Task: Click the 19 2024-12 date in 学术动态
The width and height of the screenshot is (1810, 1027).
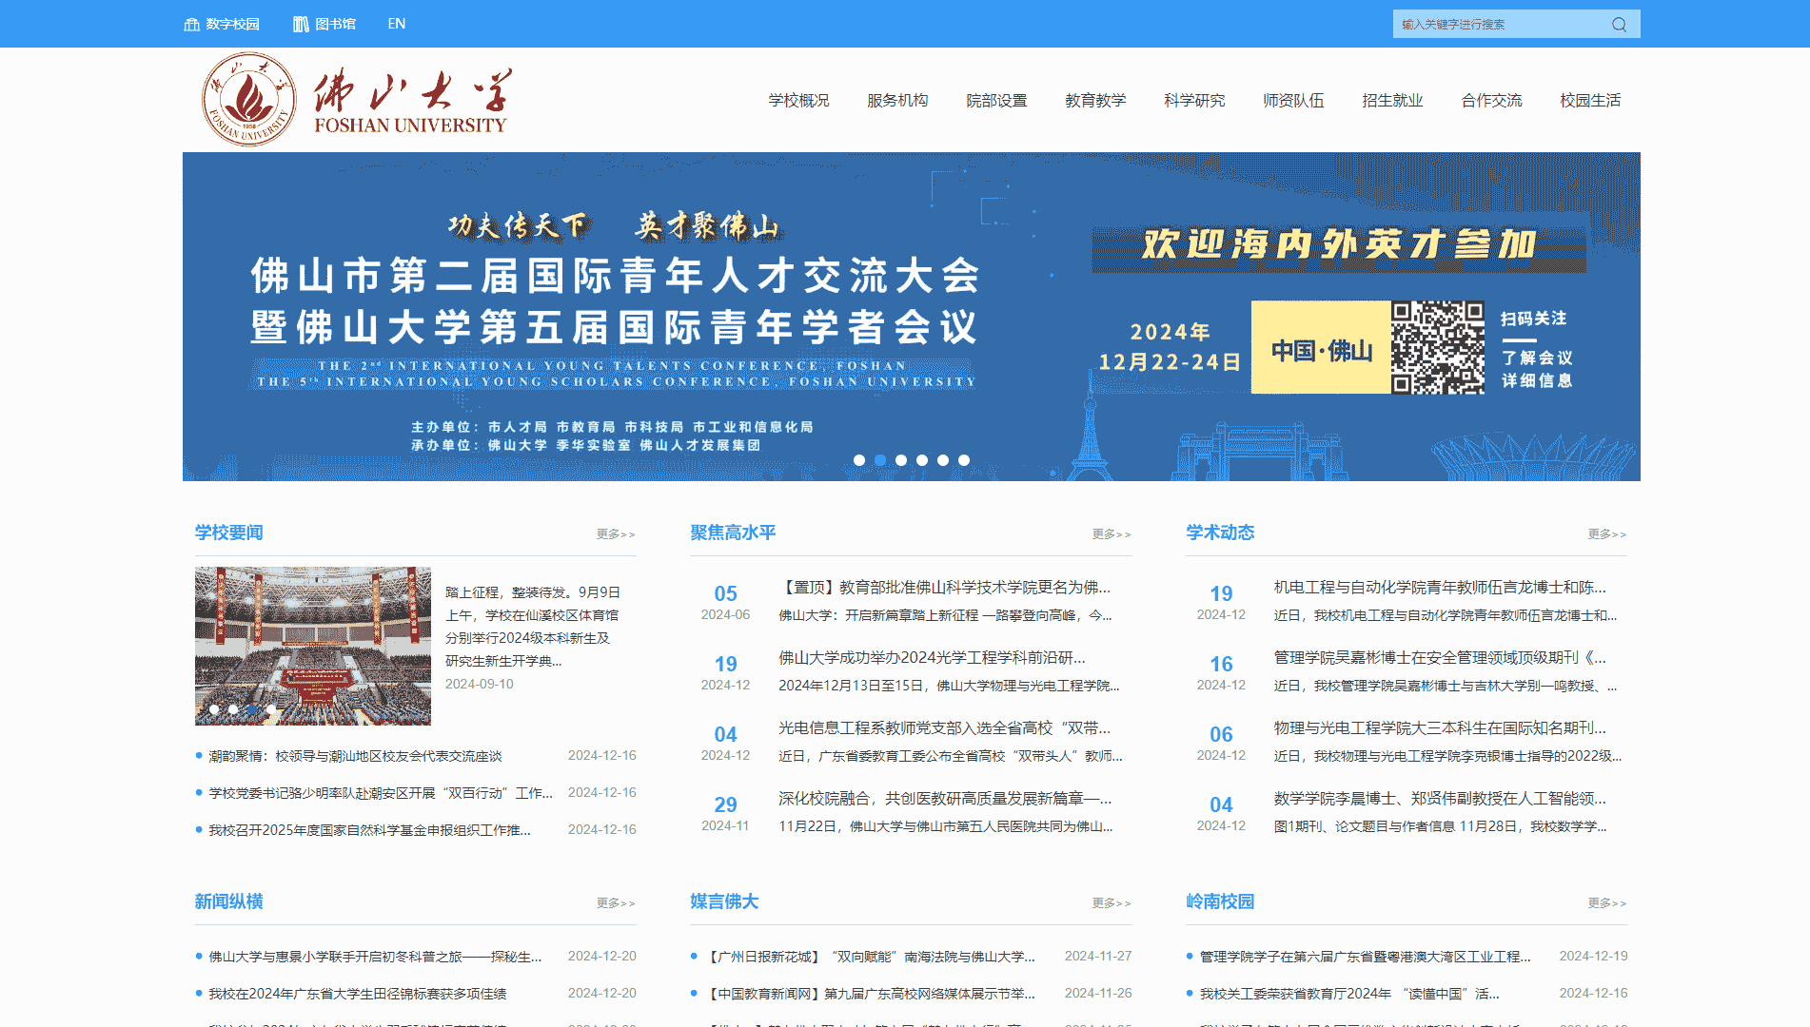Action: [1221, 602]
